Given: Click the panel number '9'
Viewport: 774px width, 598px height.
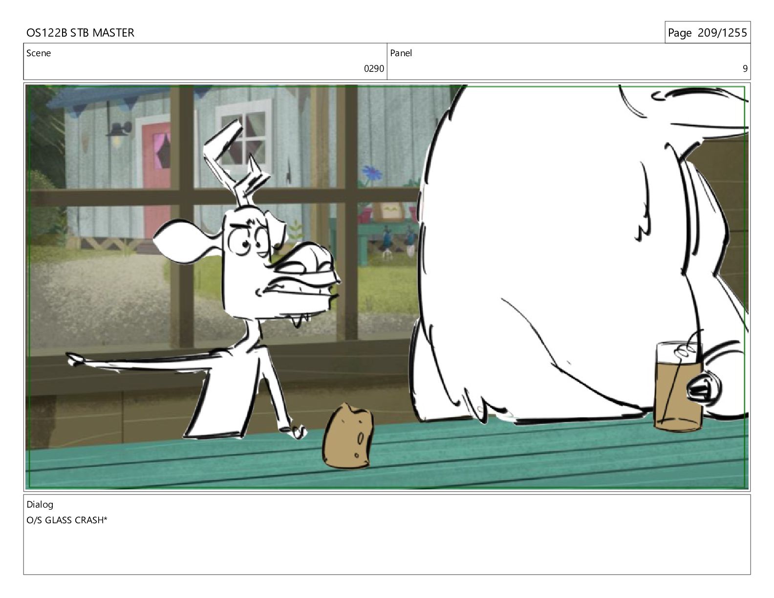Looking at the screenshot, I should tap(745, 69).
